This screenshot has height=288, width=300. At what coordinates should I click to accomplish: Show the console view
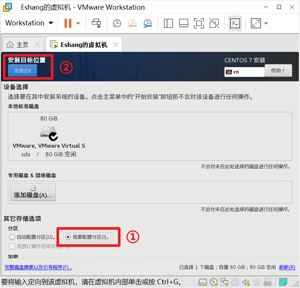(235, 24)
